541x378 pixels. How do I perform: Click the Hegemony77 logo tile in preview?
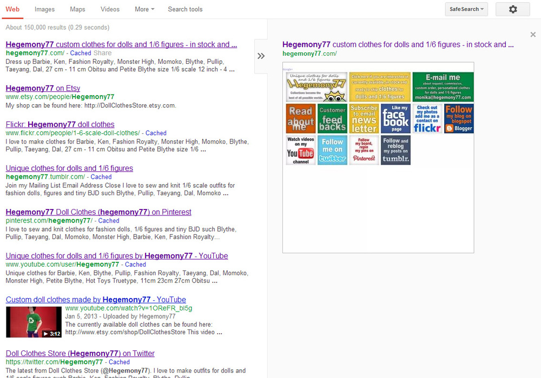pos(316,87)
